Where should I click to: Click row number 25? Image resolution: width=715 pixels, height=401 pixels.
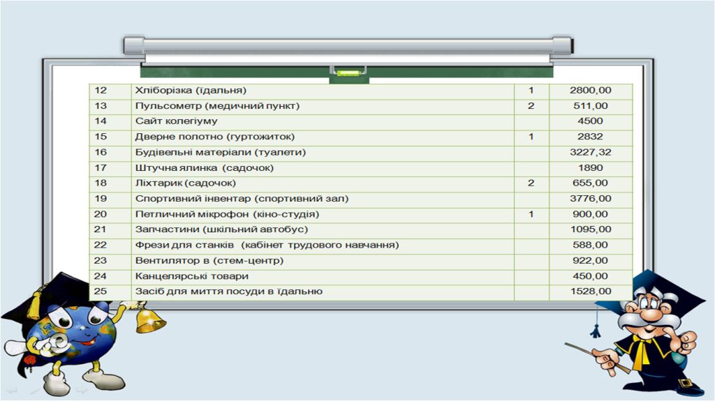101,292
